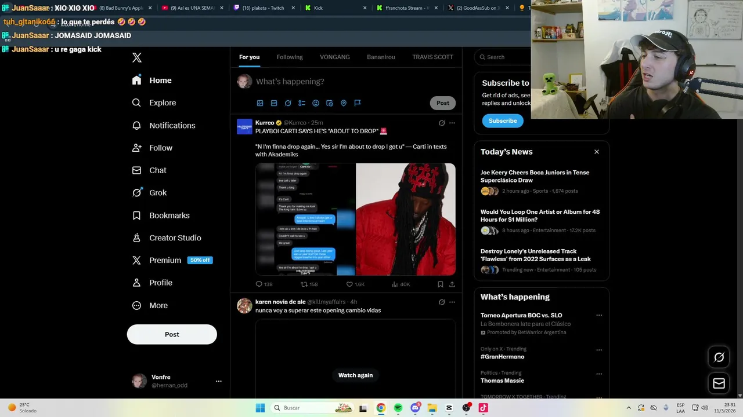Open options for Thomas Massie trend

(x=599, y=374)
